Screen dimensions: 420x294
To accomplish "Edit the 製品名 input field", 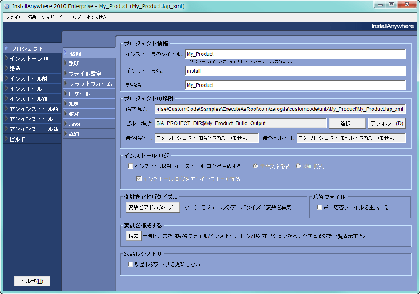I will point(294,85).
